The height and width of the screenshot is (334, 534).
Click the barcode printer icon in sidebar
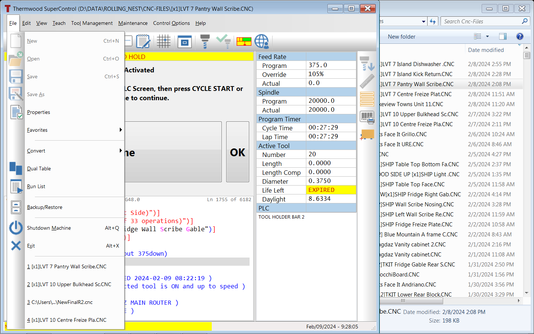367,118
